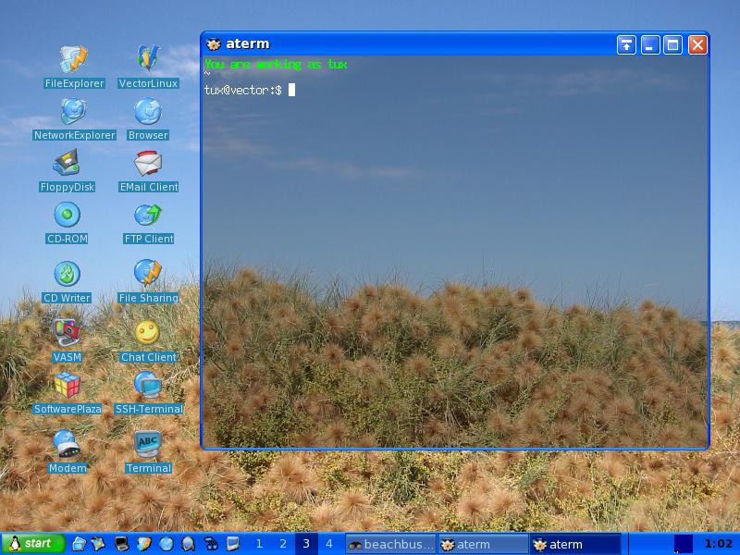Image resolution: width=740 pixels, height=555 pixels.
Task: Open NetworkExplorer from the desktop
Action: tap(74, 112)
